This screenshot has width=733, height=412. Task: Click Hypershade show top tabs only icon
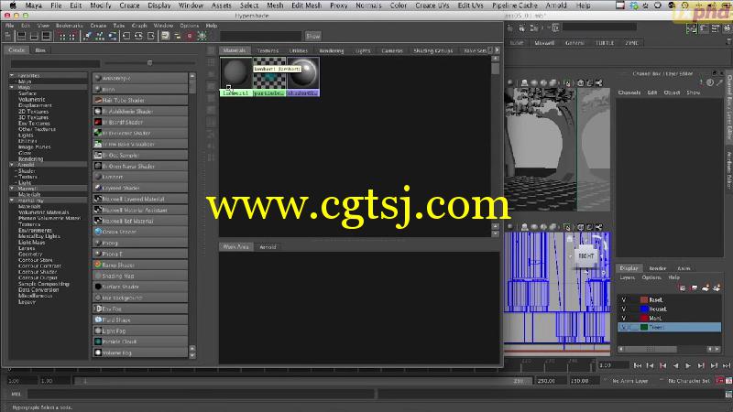coord(21,36)
